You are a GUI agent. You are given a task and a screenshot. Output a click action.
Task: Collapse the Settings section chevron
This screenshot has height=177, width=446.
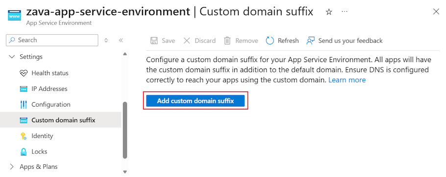click(x=12, y=57)
